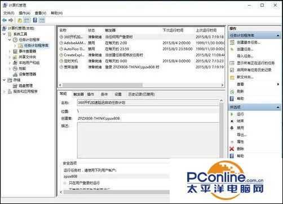Click the 描述 description text box
Image resolution: width=283 pixels, height=204 pixels.
coord(148,140)
